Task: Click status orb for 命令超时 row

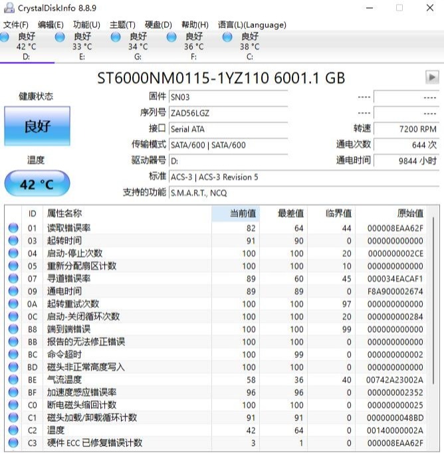Action: tap(13, 354)
